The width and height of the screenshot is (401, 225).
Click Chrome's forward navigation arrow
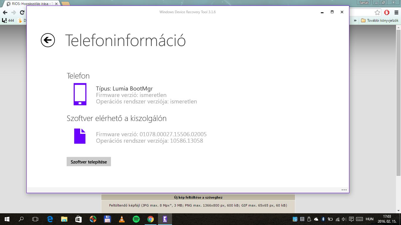click(x=14, y=13)
